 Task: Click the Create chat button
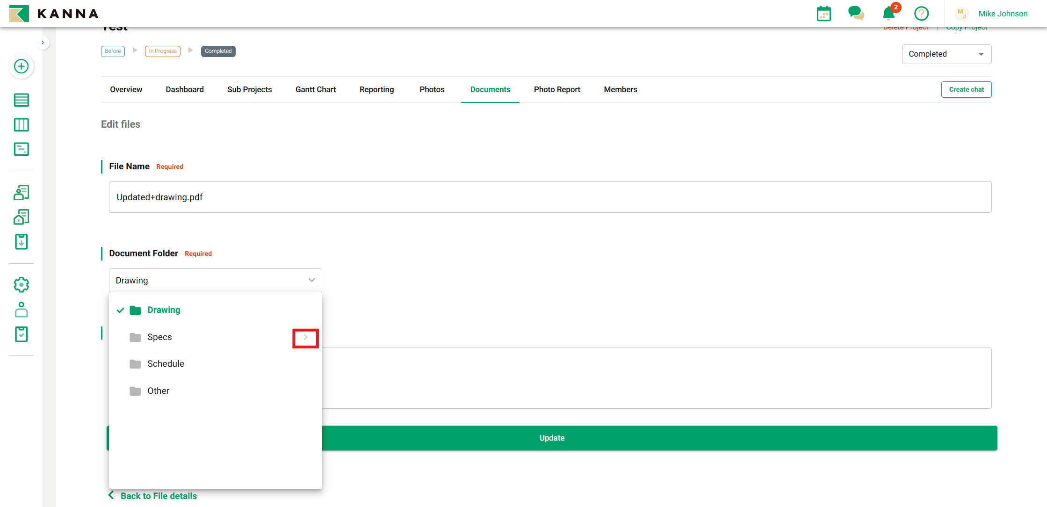click(x=966, y=89)
